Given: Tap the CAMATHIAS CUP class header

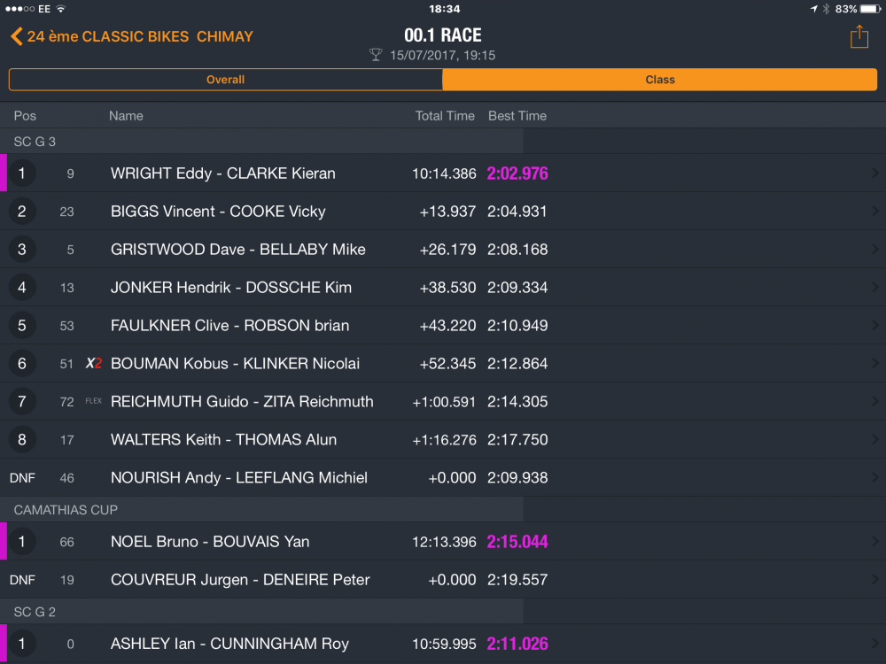Looking at the screenshot, I should pyautogui.click(x=66, y=510).
